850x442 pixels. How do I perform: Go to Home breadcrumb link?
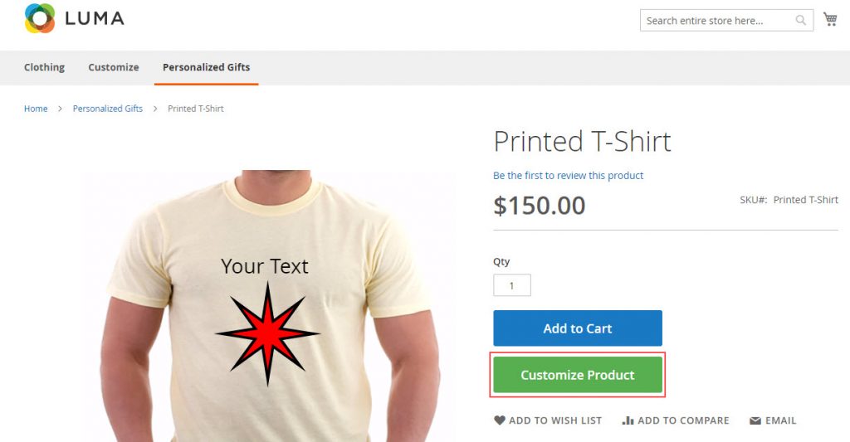point(36,109)
